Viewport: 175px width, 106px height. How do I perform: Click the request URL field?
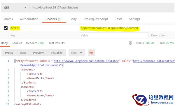tap(102, 8)
